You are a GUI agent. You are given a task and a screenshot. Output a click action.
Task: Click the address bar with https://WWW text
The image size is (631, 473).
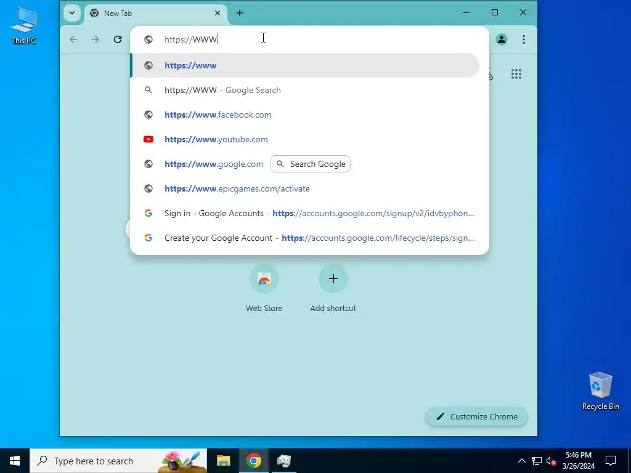coord(309,39)
